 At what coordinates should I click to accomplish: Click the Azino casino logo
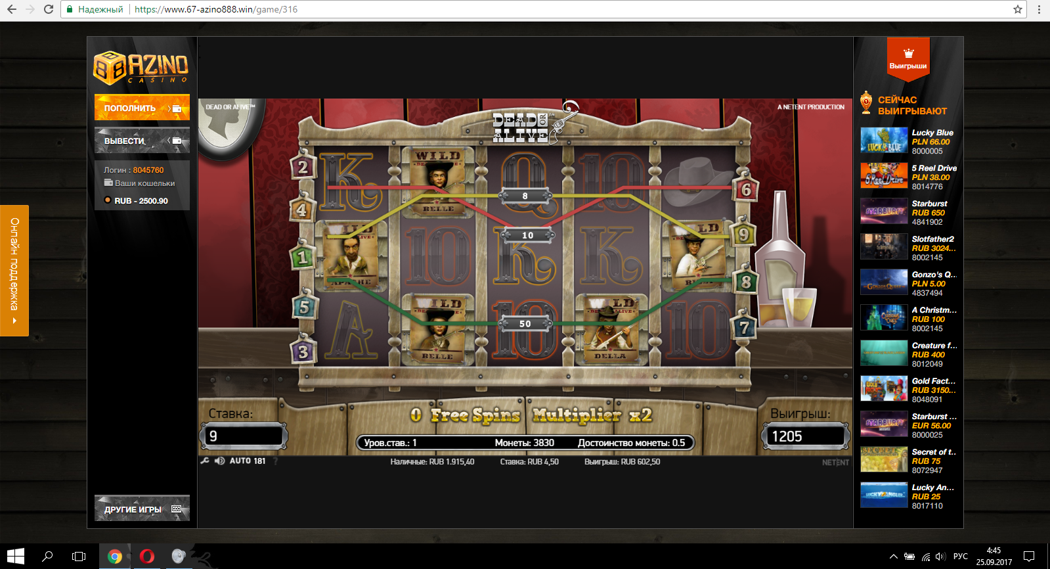click(141, 68)
